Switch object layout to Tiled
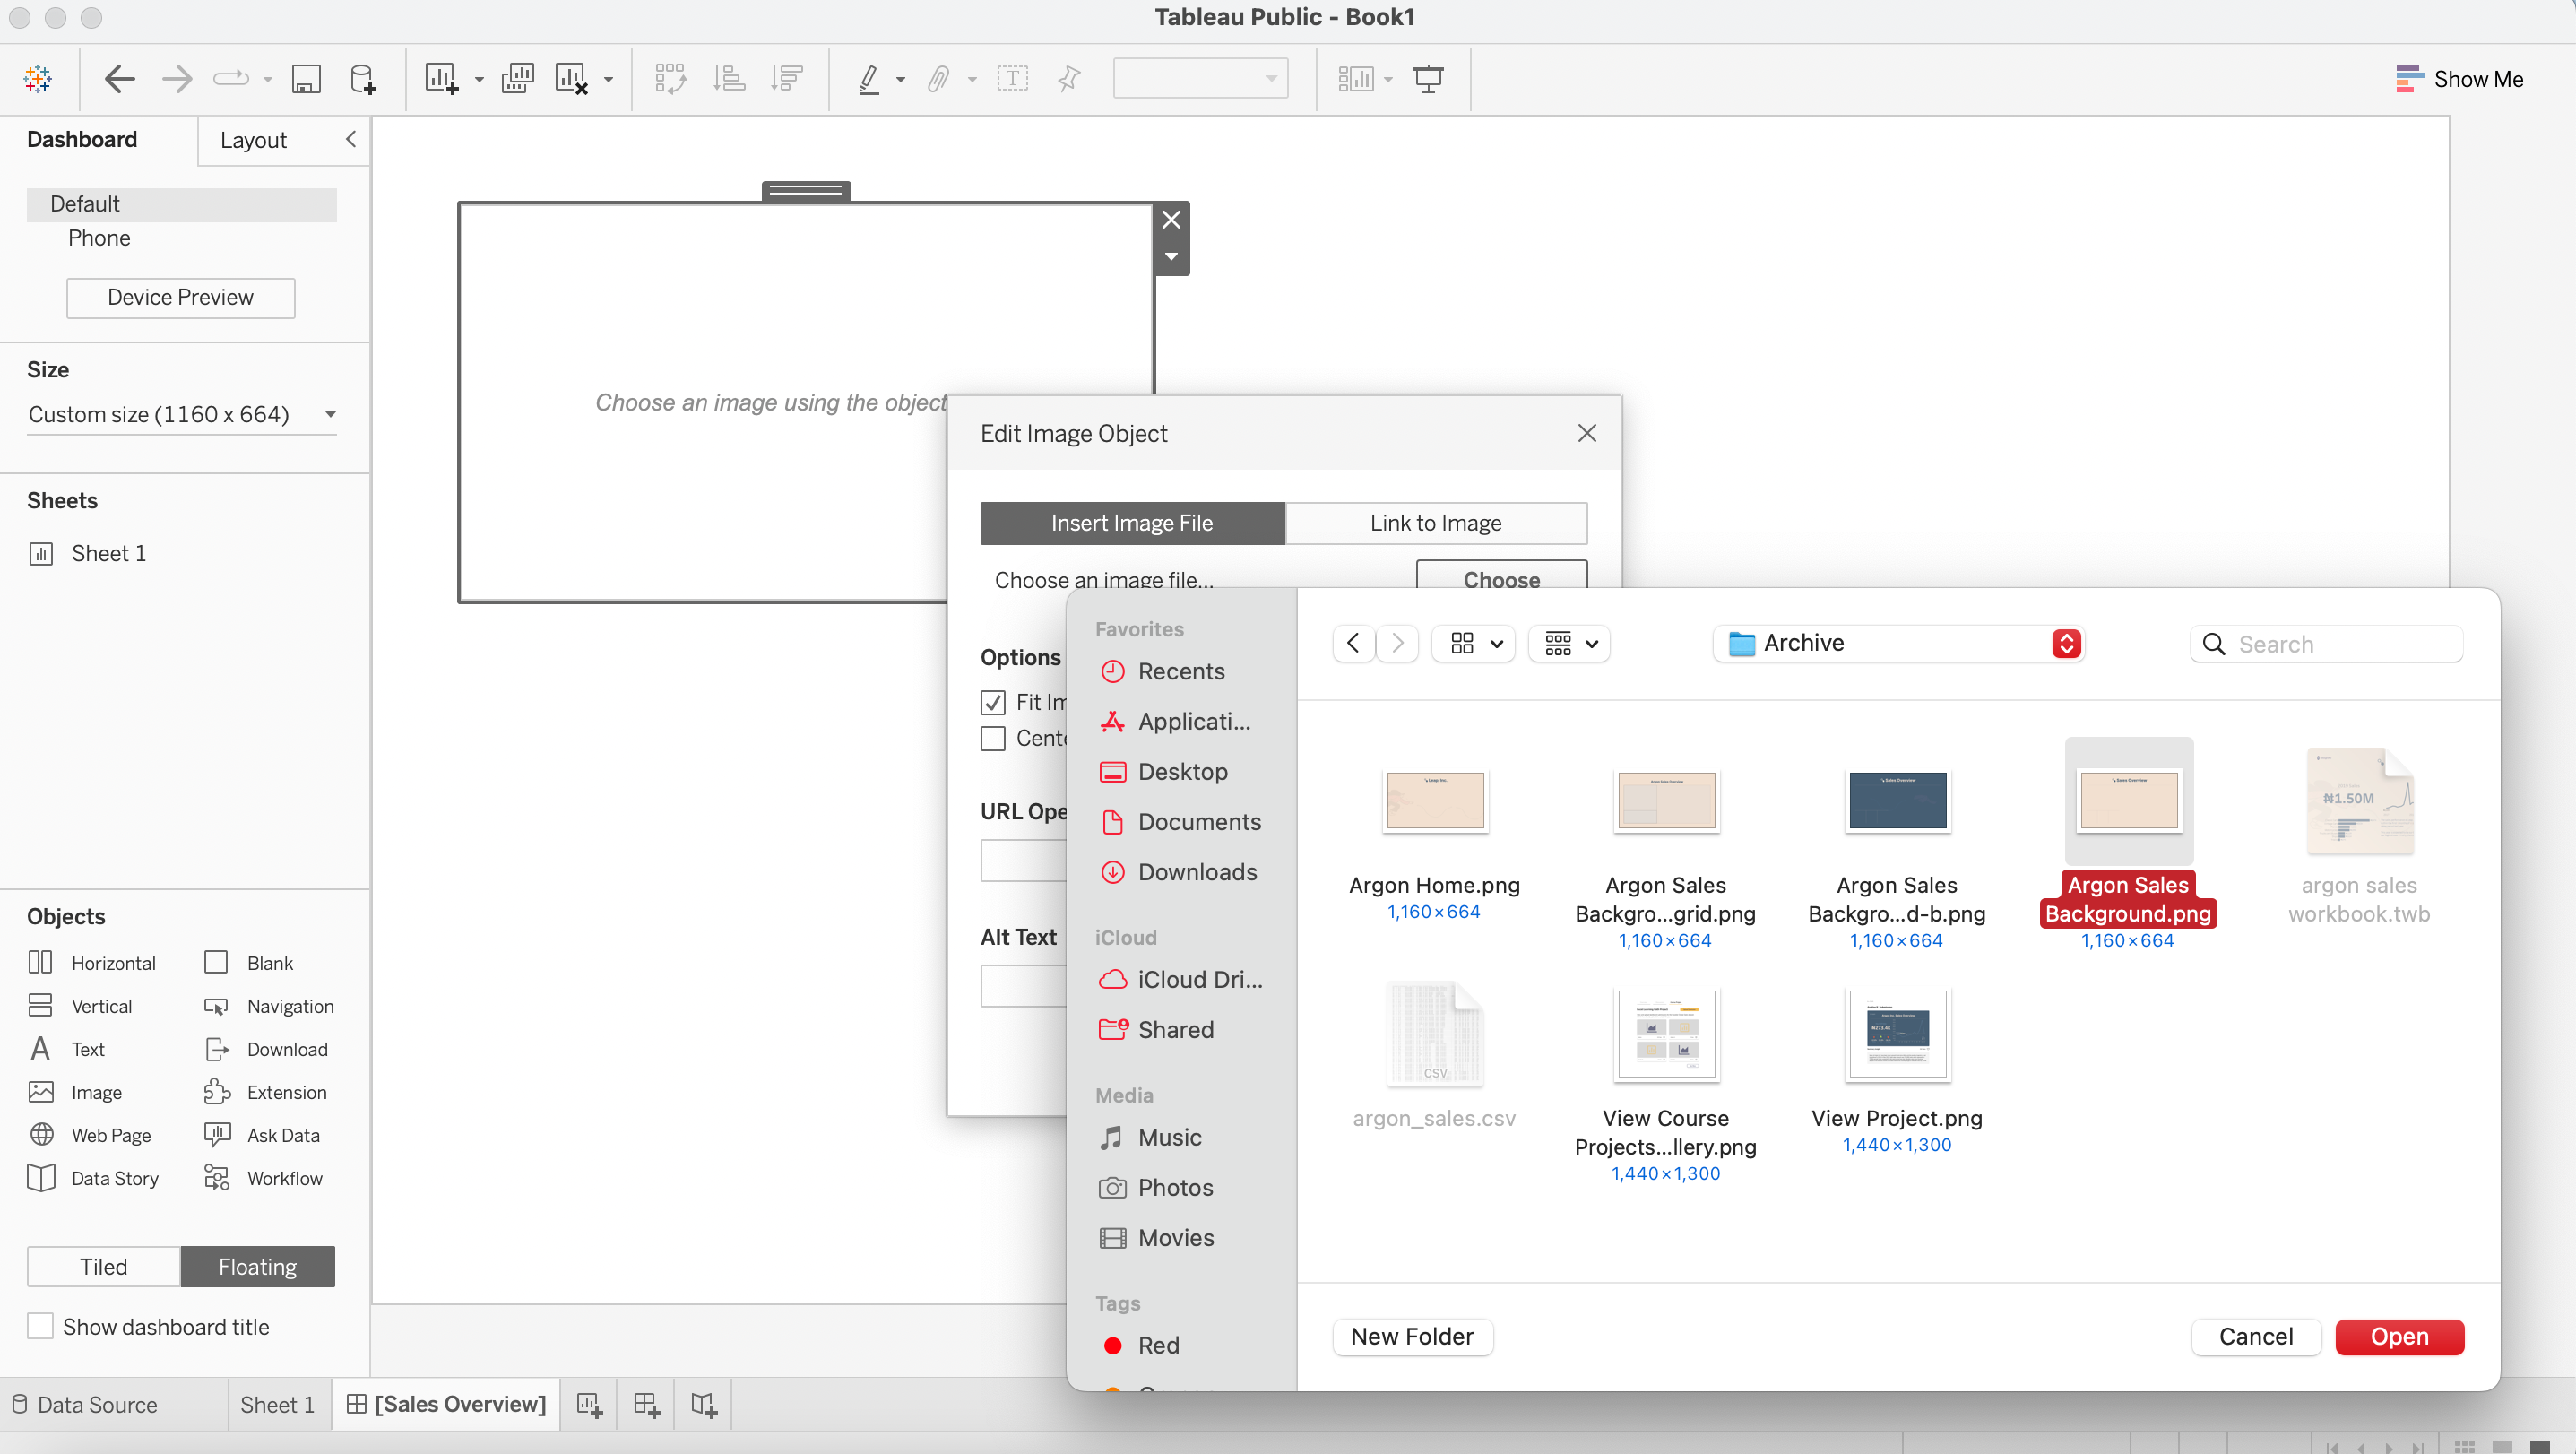 pos(104,1267)
